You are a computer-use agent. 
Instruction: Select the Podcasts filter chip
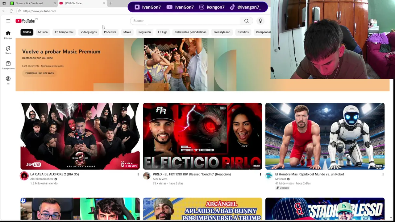pyautogui.click(x=110, y=32)
